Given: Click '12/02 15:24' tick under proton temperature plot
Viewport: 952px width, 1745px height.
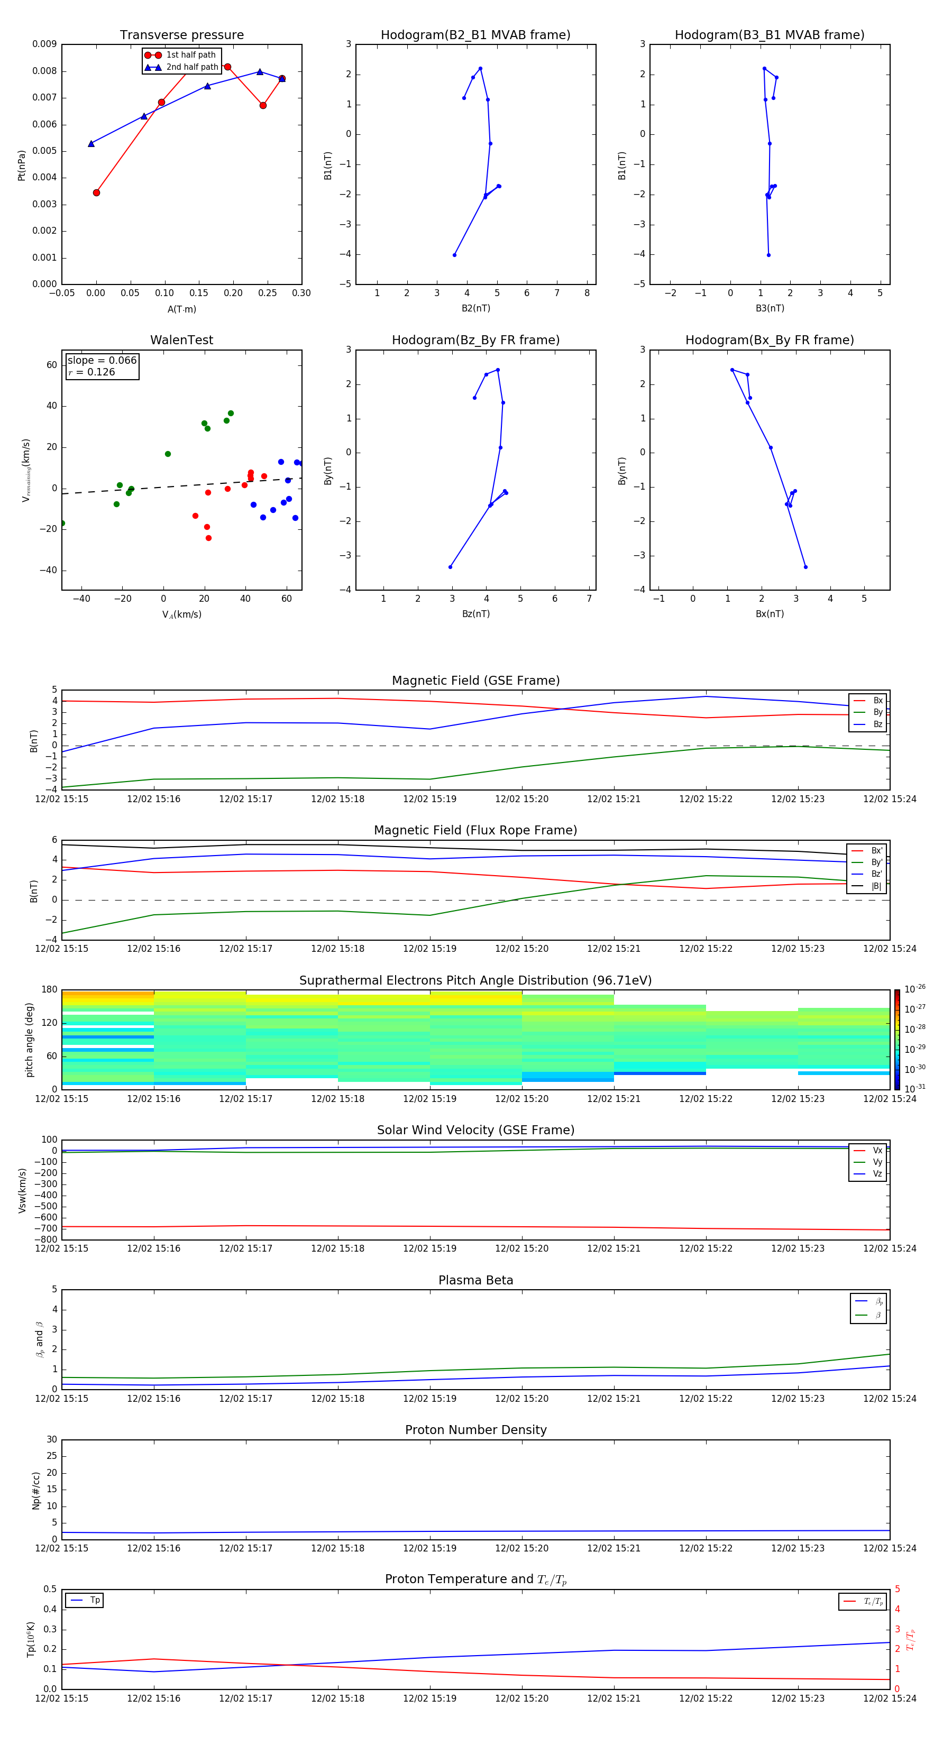Looking at the screenshot, I should point(890,1698).
